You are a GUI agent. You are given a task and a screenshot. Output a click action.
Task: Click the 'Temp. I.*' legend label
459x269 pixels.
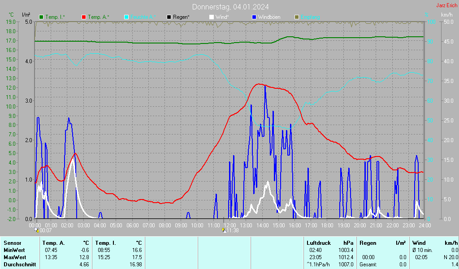[55, 17]
